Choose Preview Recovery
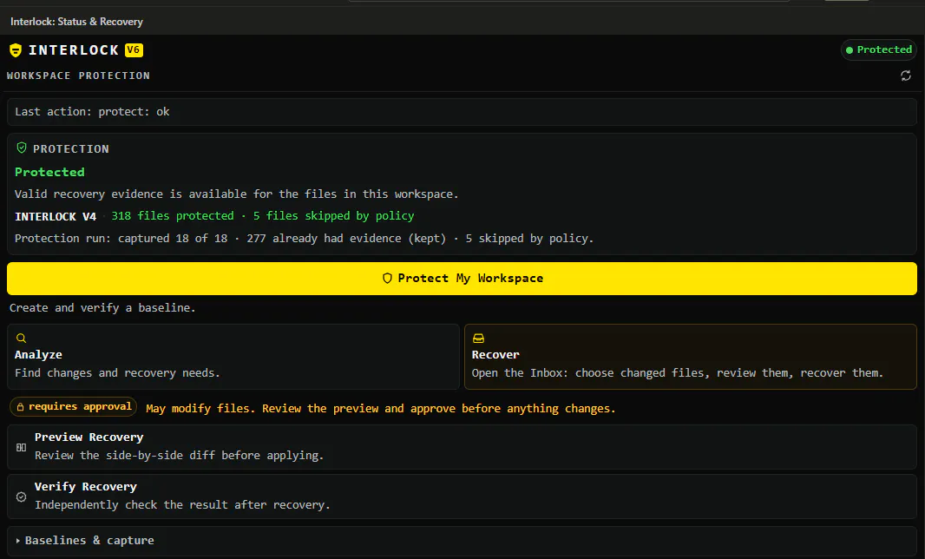Viewport: 925px width, 559px height. (x=462, y=447)
